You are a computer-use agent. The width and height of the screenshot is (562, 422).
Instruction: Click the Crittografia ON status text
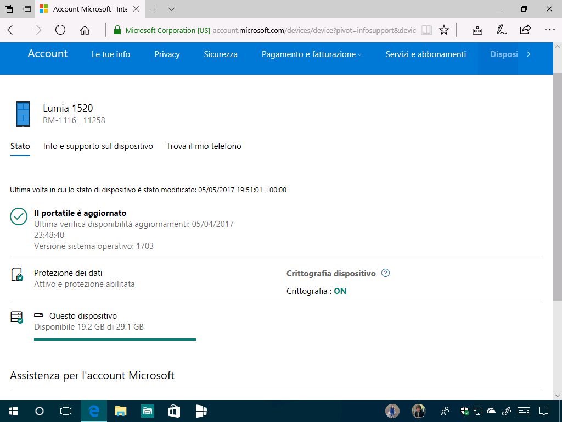tap(340, 291)
